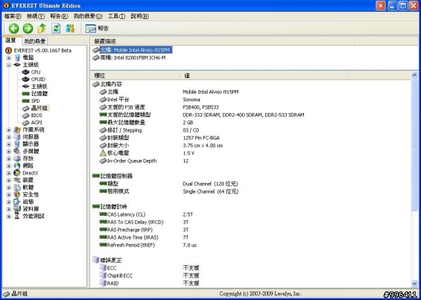The image size is (421, 300).
Task: Select the 作業系統 Windows flag icon
Action: [x=17, y=130]
